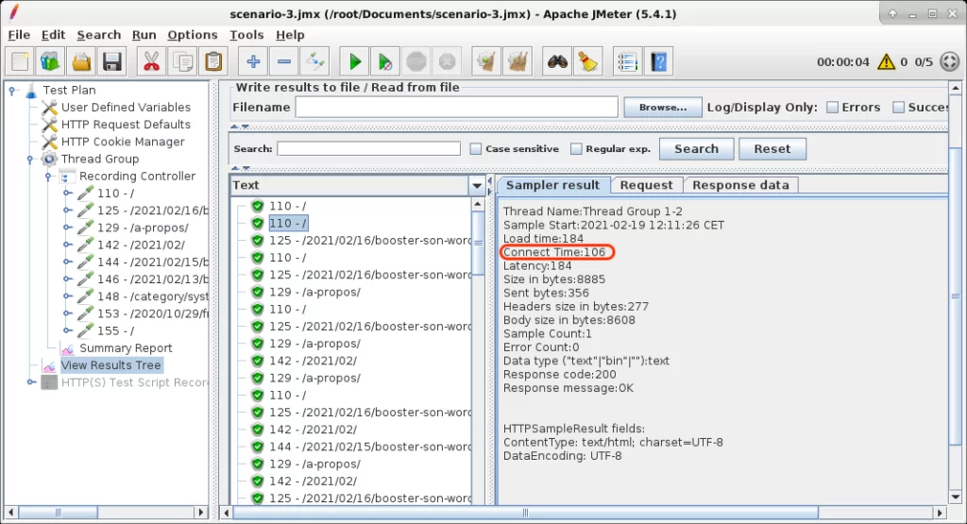
Task: Open the File menu
Action: tap(19, 35)
